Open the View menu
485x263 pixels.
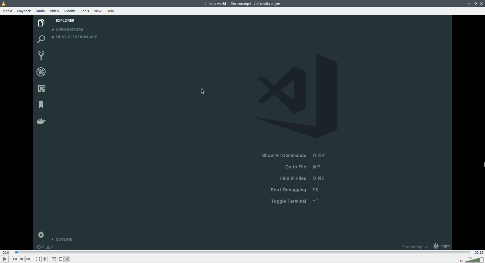(98, 11)
